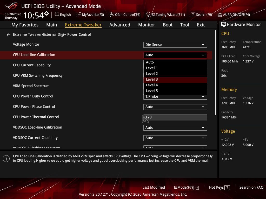
Task: Toggle AURA ON/OFF light icon
Action: 220,15
